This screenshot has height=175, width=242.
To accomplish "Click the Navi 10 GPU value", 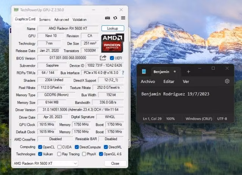I will [x=51, y=36].
